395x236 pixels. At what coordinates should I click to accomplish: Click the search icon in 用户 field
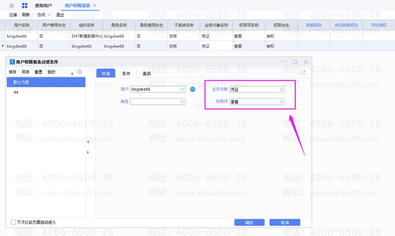coord(182,90)
